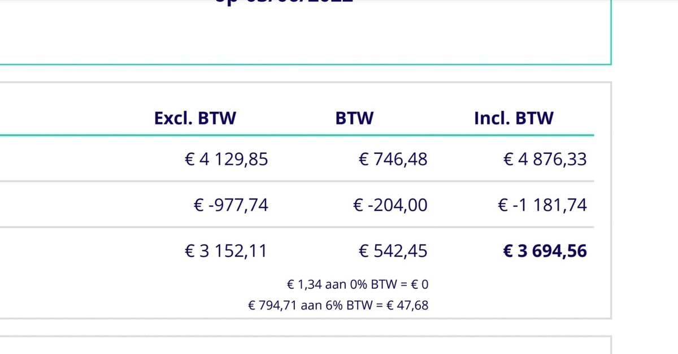
Task: Click the € 4 876,33 total
Action: click(545, 160)
